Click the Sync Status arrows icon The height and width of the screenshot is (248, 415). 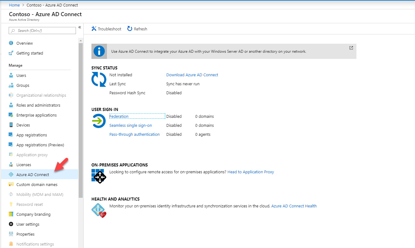click(x=99, y=79)
